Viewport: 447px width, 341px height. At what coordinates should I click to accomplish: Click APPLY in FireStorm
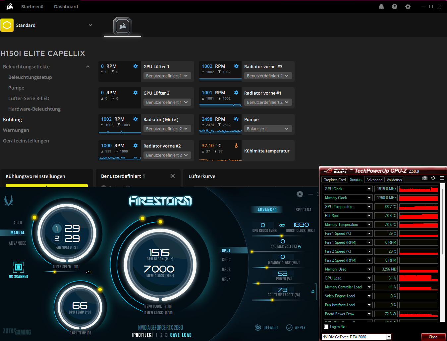tap(296, 327)
